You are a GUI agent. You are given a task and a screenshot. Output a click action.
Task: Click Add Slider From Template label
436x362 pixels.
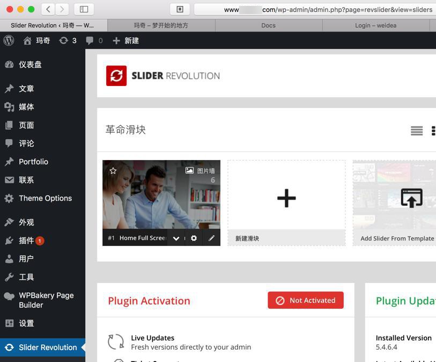coord(397,238)
